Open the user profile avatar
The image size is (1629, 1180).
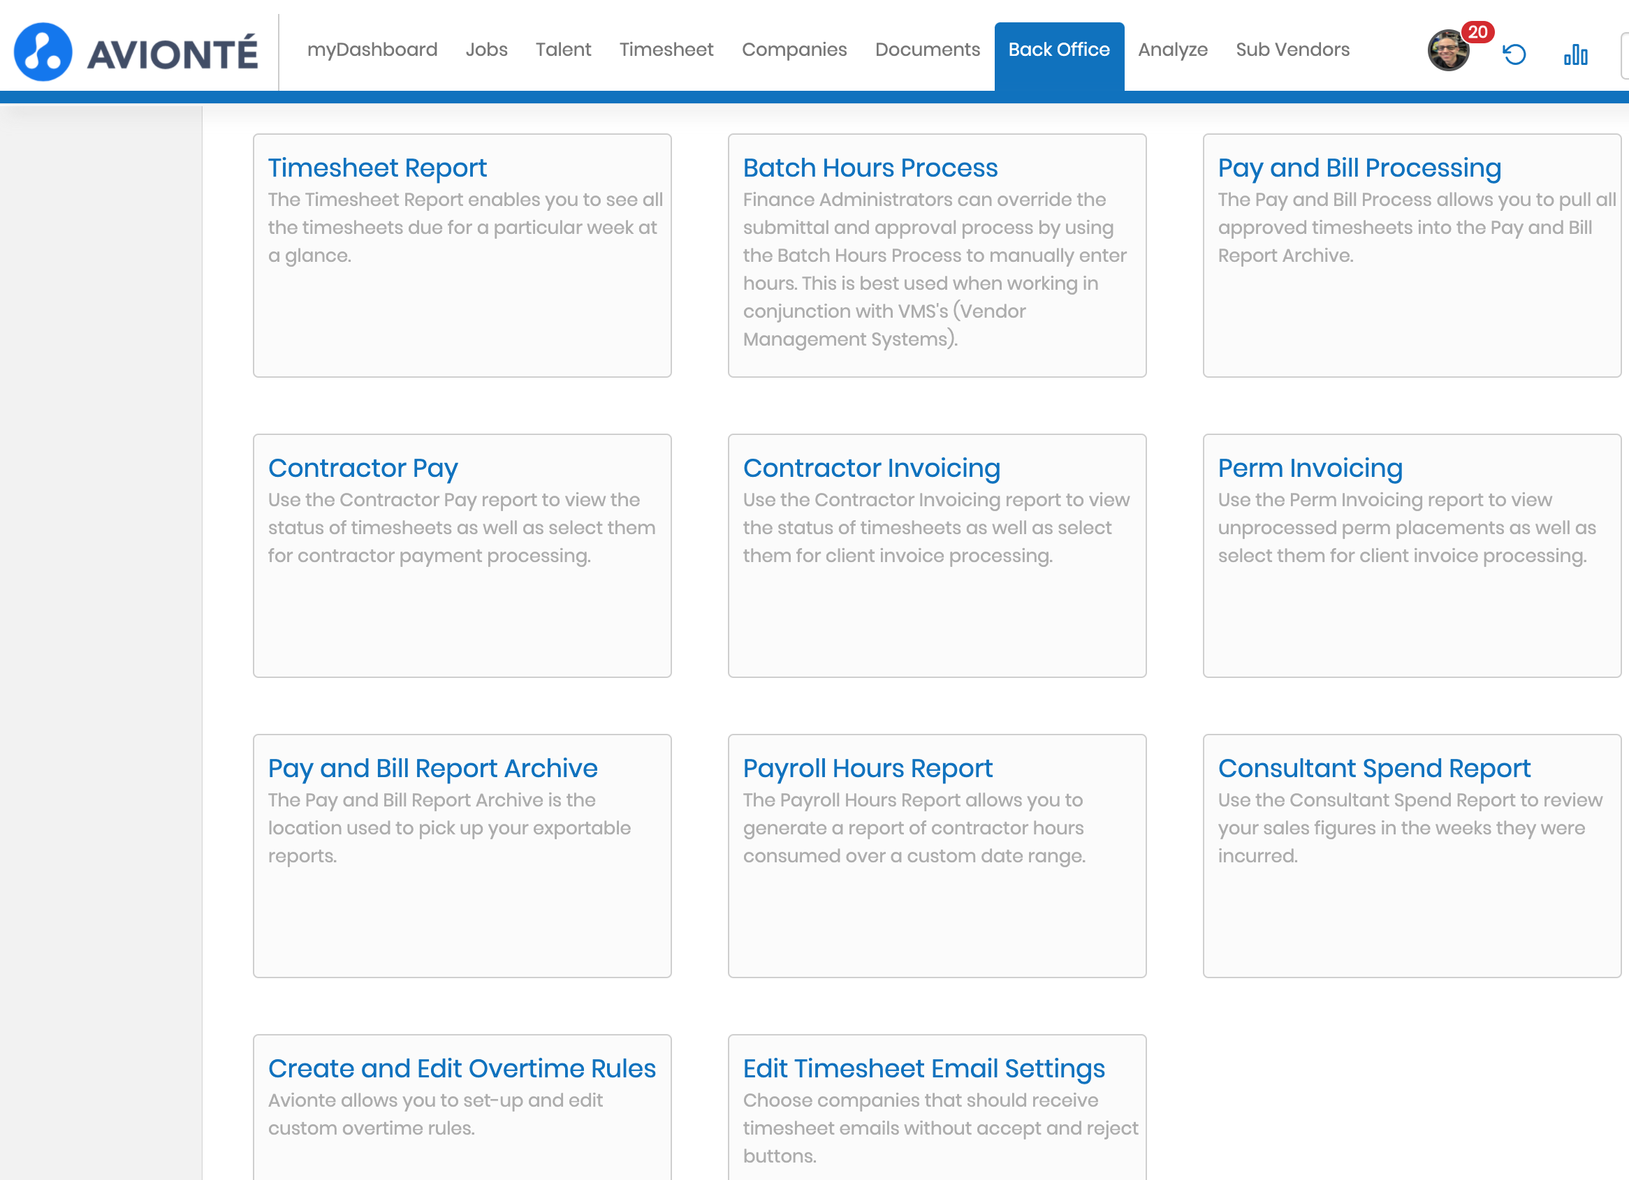click(x=1447, y=52)
